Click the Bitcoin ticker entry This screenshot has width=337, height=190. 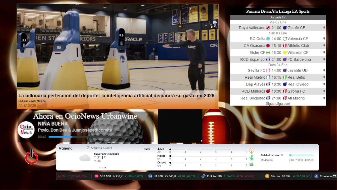coord(288,176)
